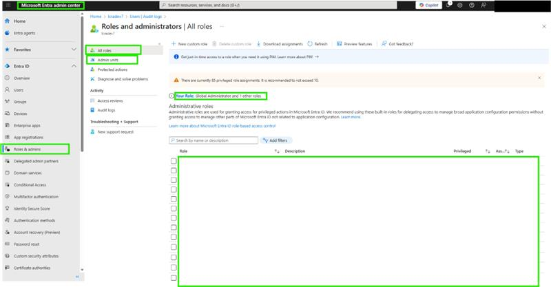The width and height of the screenshot is (551, 287).
Task: Refresh the roles list
Action: point(318,44)
